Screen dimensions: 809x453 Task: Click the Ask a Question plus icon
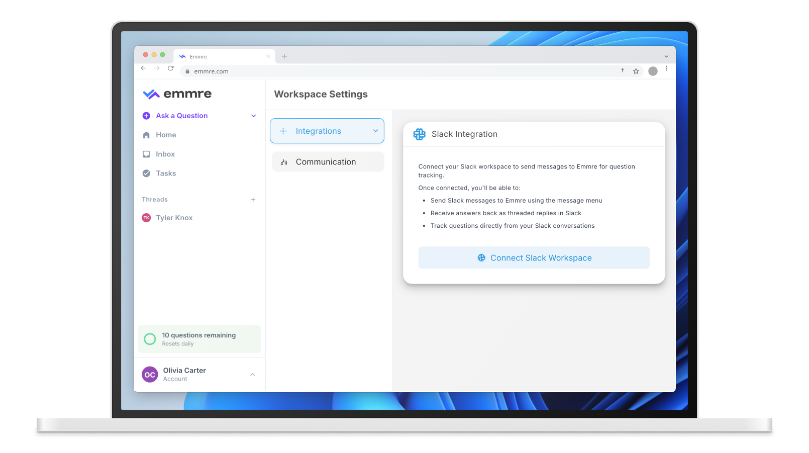click(x=146, y=116)
